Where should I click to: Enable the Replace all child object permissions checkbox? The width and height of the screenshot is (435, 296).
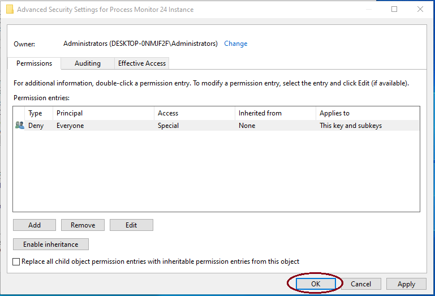pyautogui.click(x=16, y=261)
